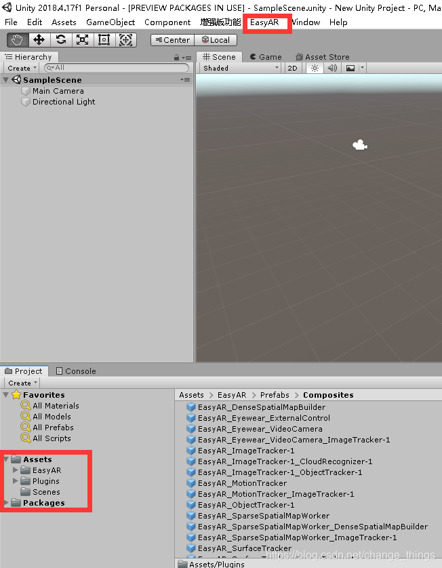Toggle scene effects image icon

click(x=350, y=68)
